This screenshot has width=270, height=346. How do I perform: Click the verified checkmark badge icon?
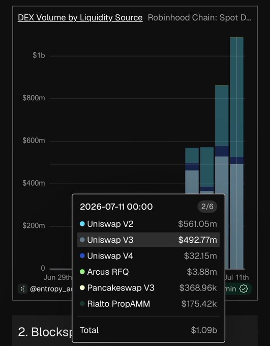tap(244, 289)
